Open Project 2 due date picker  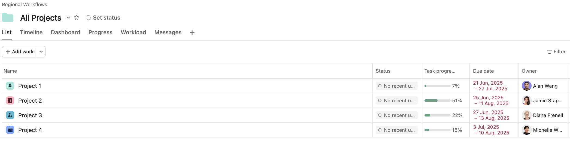point(491,101)
